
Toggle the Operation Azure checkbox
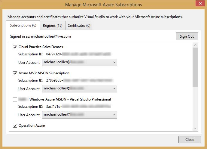(x=15, y=126)
